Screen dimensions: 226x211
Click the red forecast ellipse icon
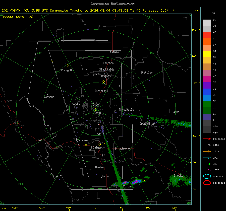point(207,183)
